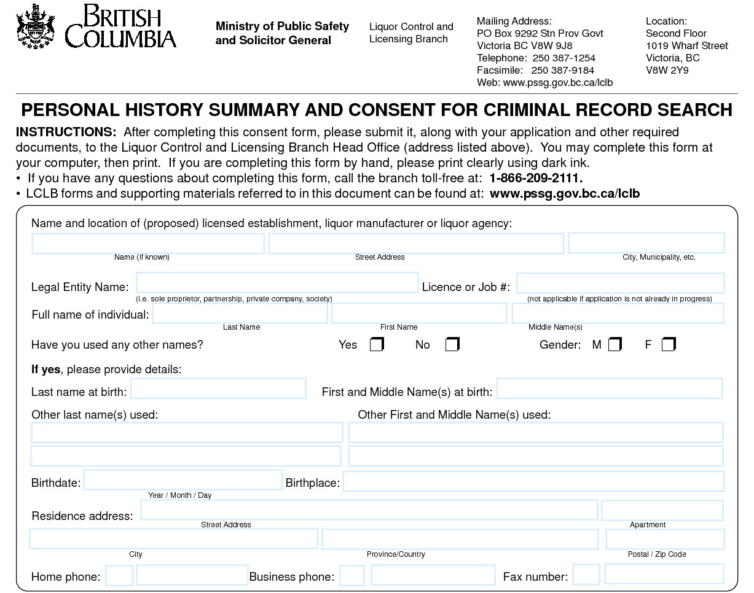Select the Postal / Zip Code field
This screenshot has height=593, width=754.
point(665,539)
